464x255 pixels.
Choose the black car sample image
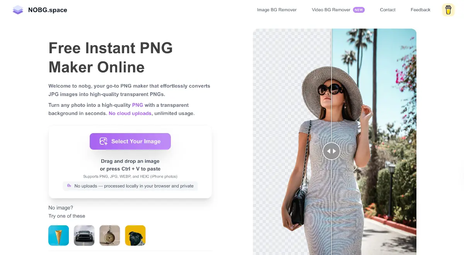(84, 235)
